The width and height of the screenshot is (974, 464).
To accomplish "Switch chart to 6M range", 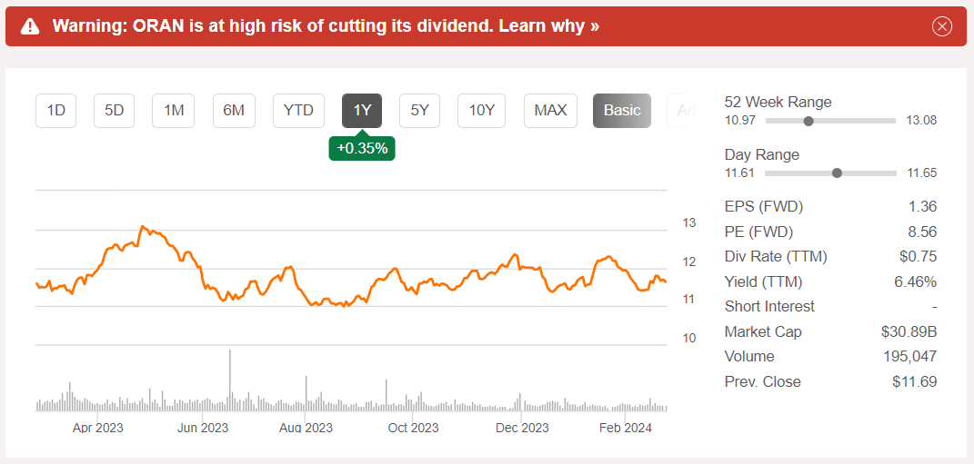I will pos(234,111).
